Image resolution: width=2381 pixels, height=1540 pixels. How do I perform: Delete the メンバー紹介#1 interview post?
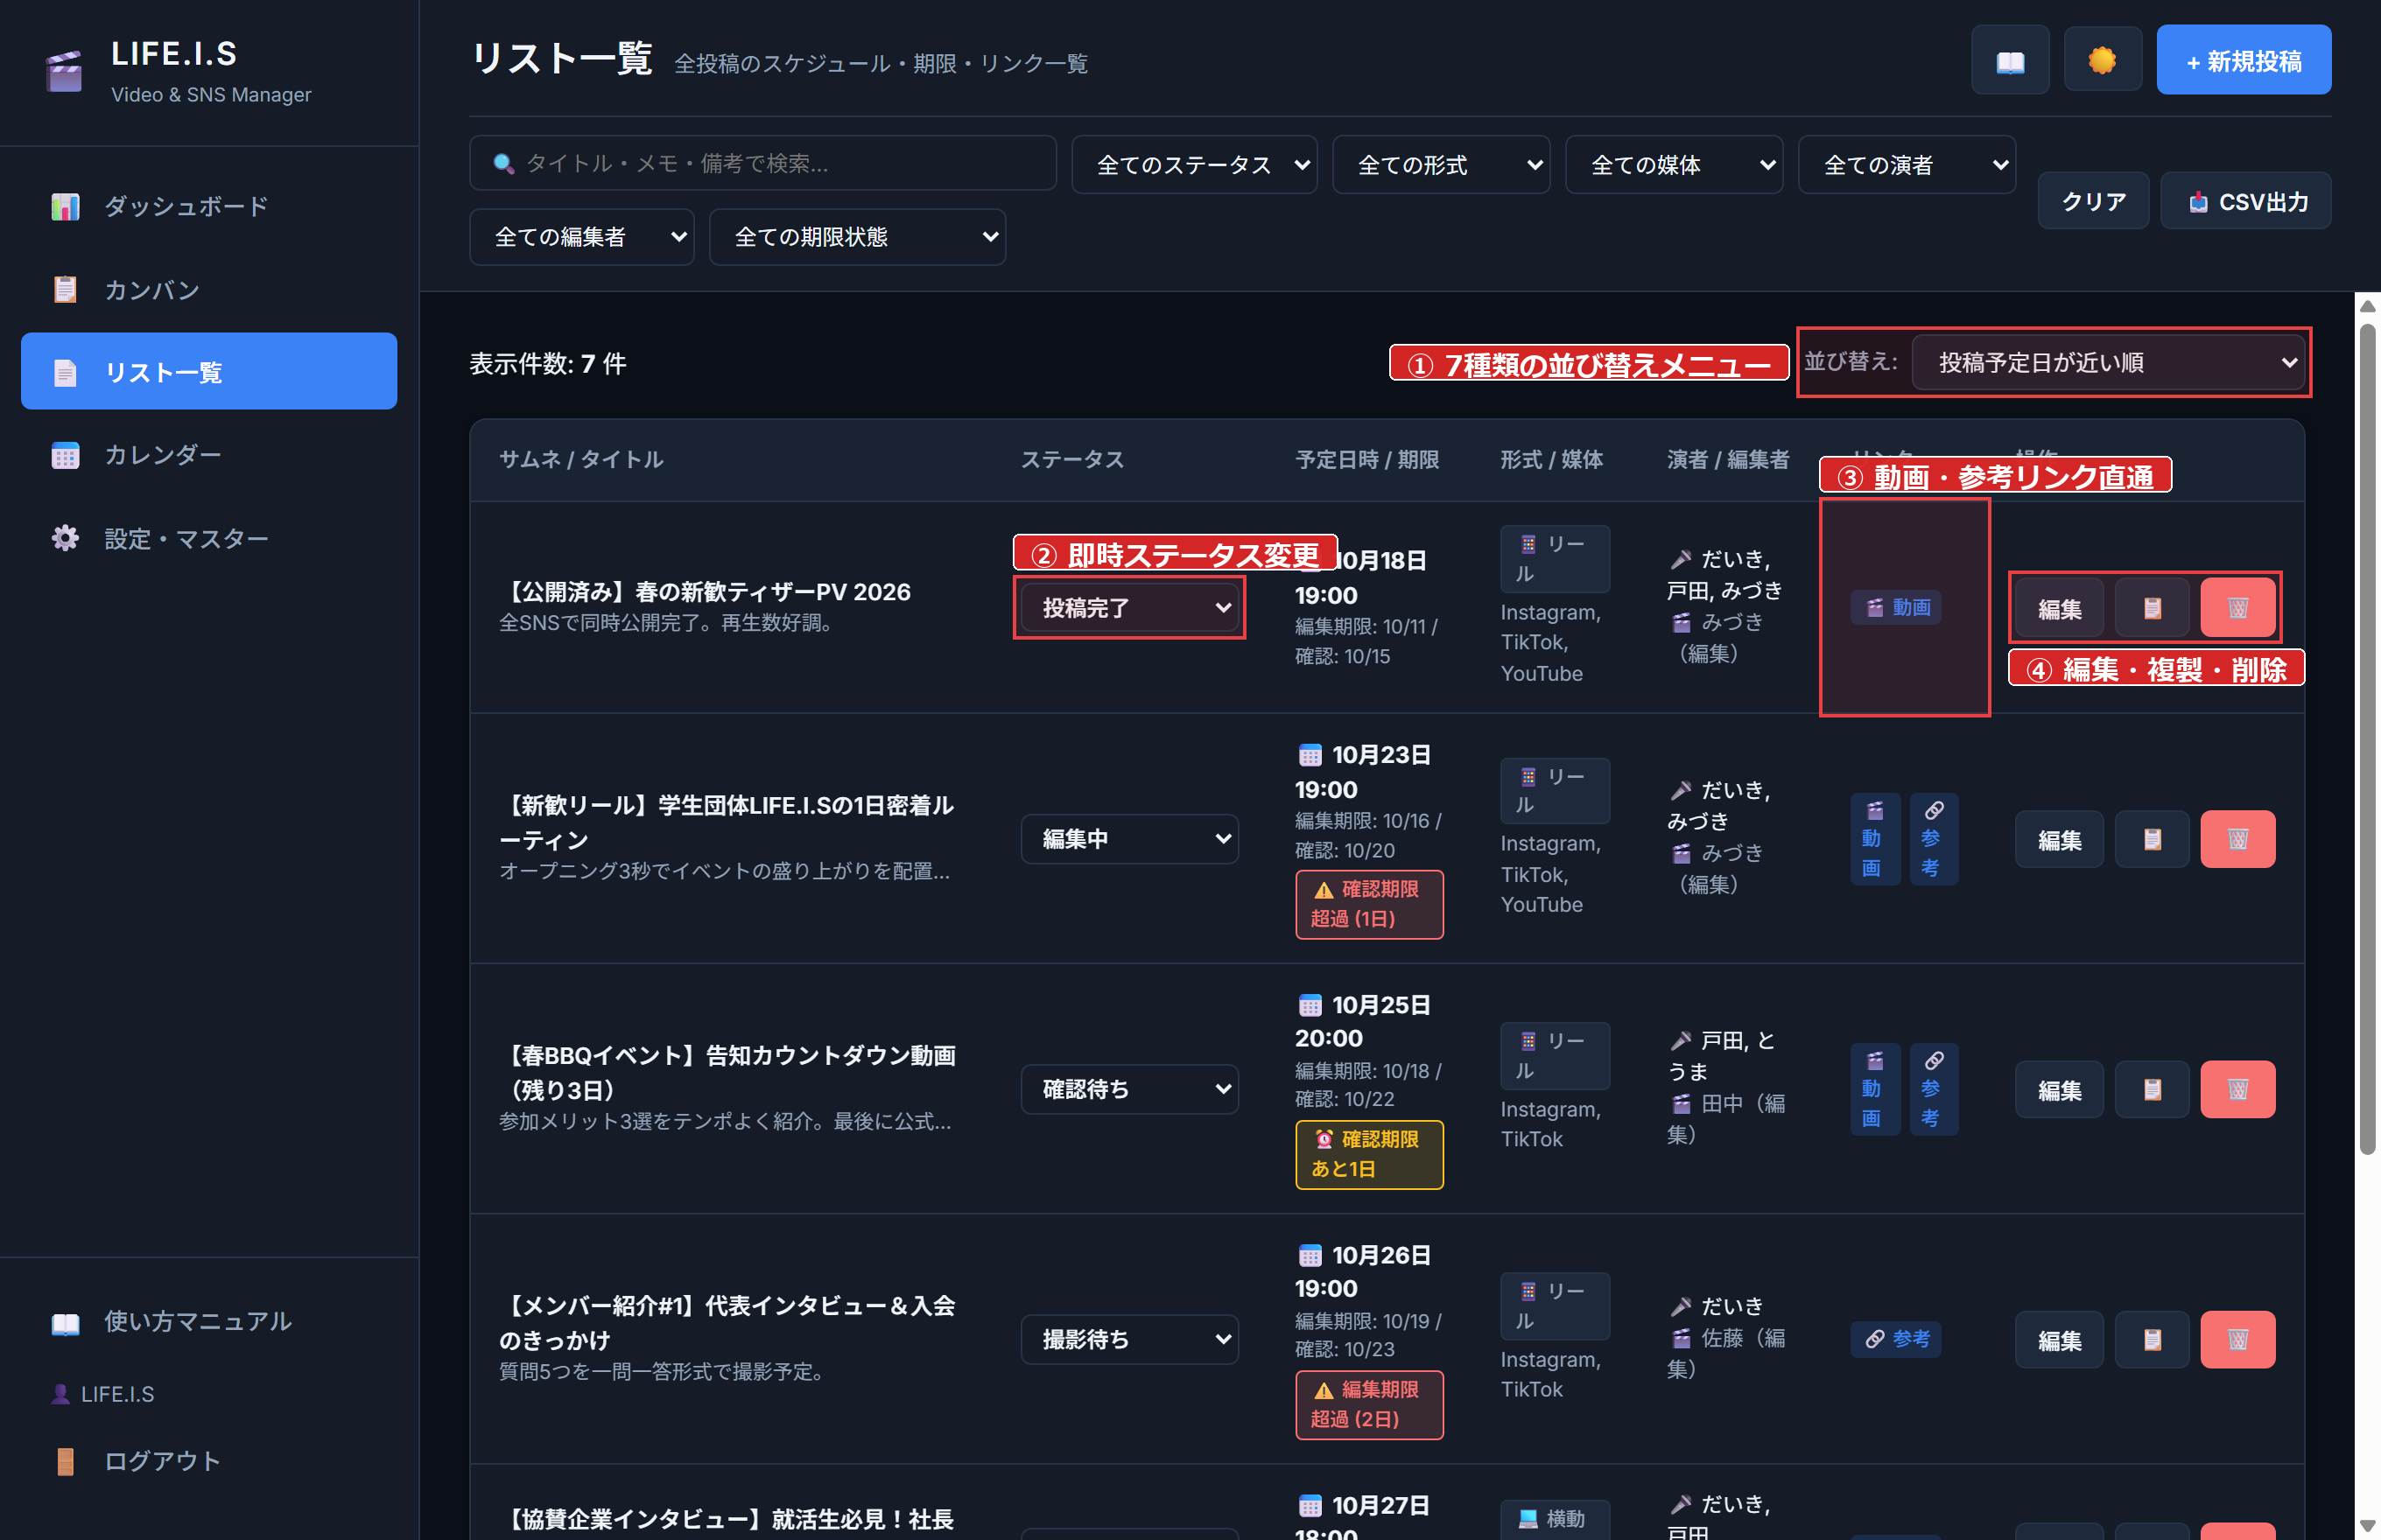(x=2237, y=1339)
